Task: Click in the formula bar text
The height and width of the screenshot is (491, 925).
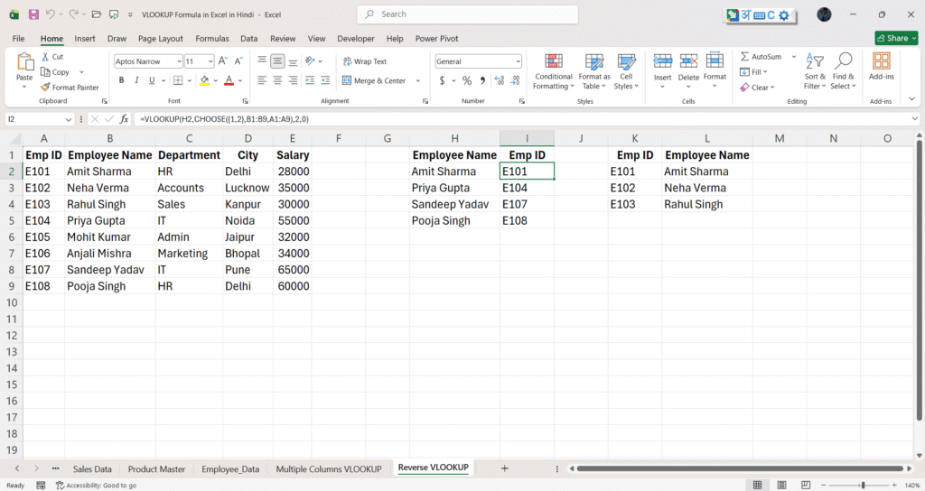Action: 224,119
